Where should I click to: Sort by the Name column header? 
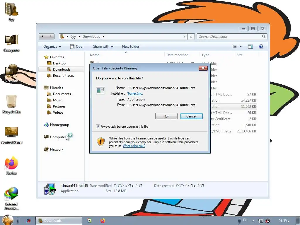point(95,55)
